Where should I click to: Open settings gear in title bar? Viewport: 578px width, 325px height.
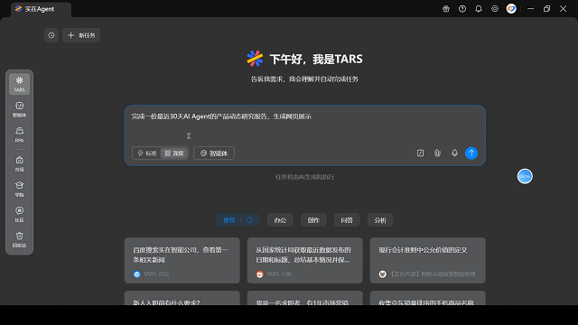click(x=495, y=9)
